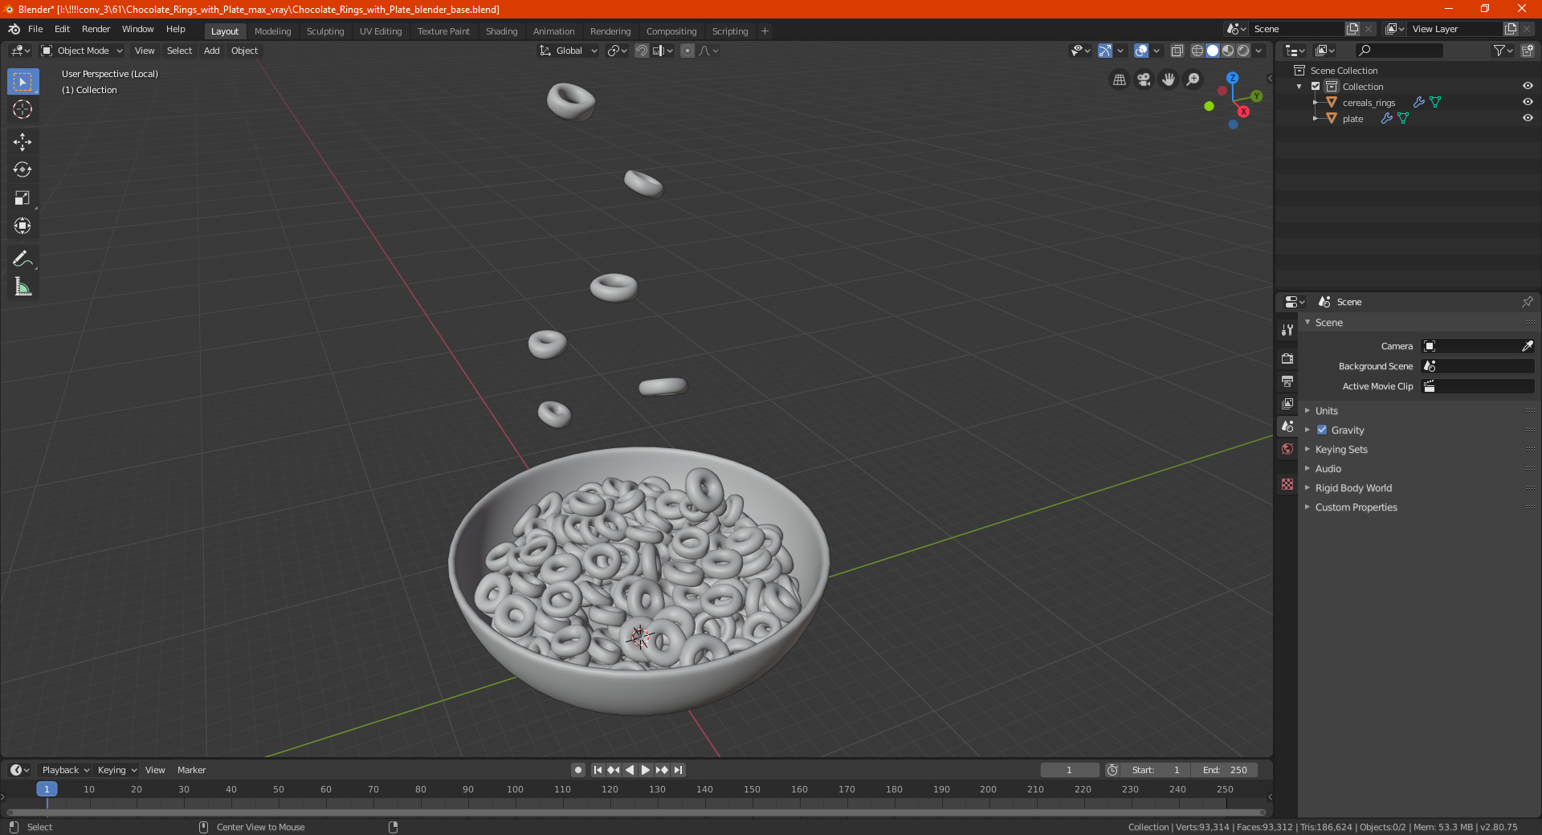Switch to the UV Editing workspace tab

pos(381,31)
